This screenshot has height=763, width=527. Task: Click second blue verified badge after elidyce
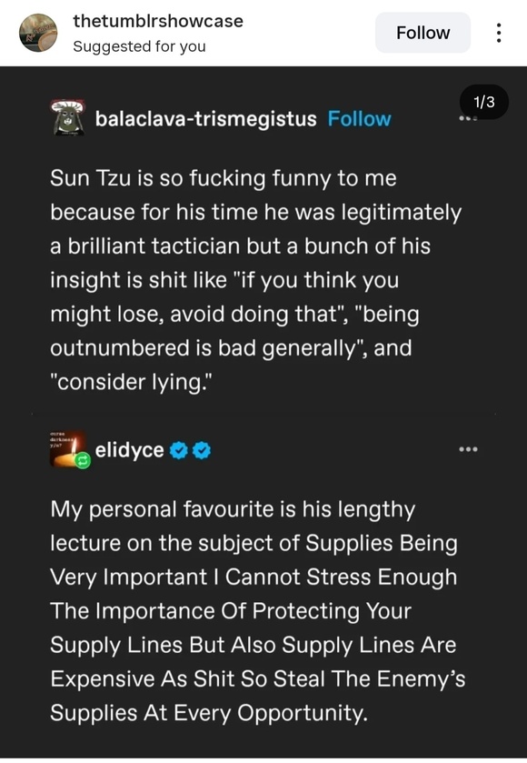202,450
